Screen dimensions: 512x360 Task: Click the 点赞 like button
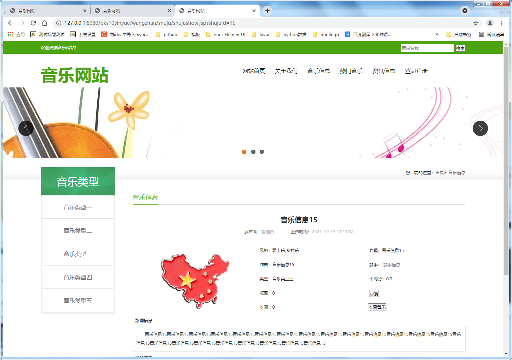coord(374,293)
